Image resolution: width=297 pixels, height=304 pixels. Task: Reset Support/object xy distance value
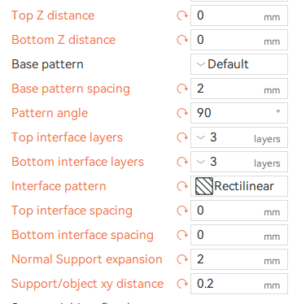tap(182, 284)
